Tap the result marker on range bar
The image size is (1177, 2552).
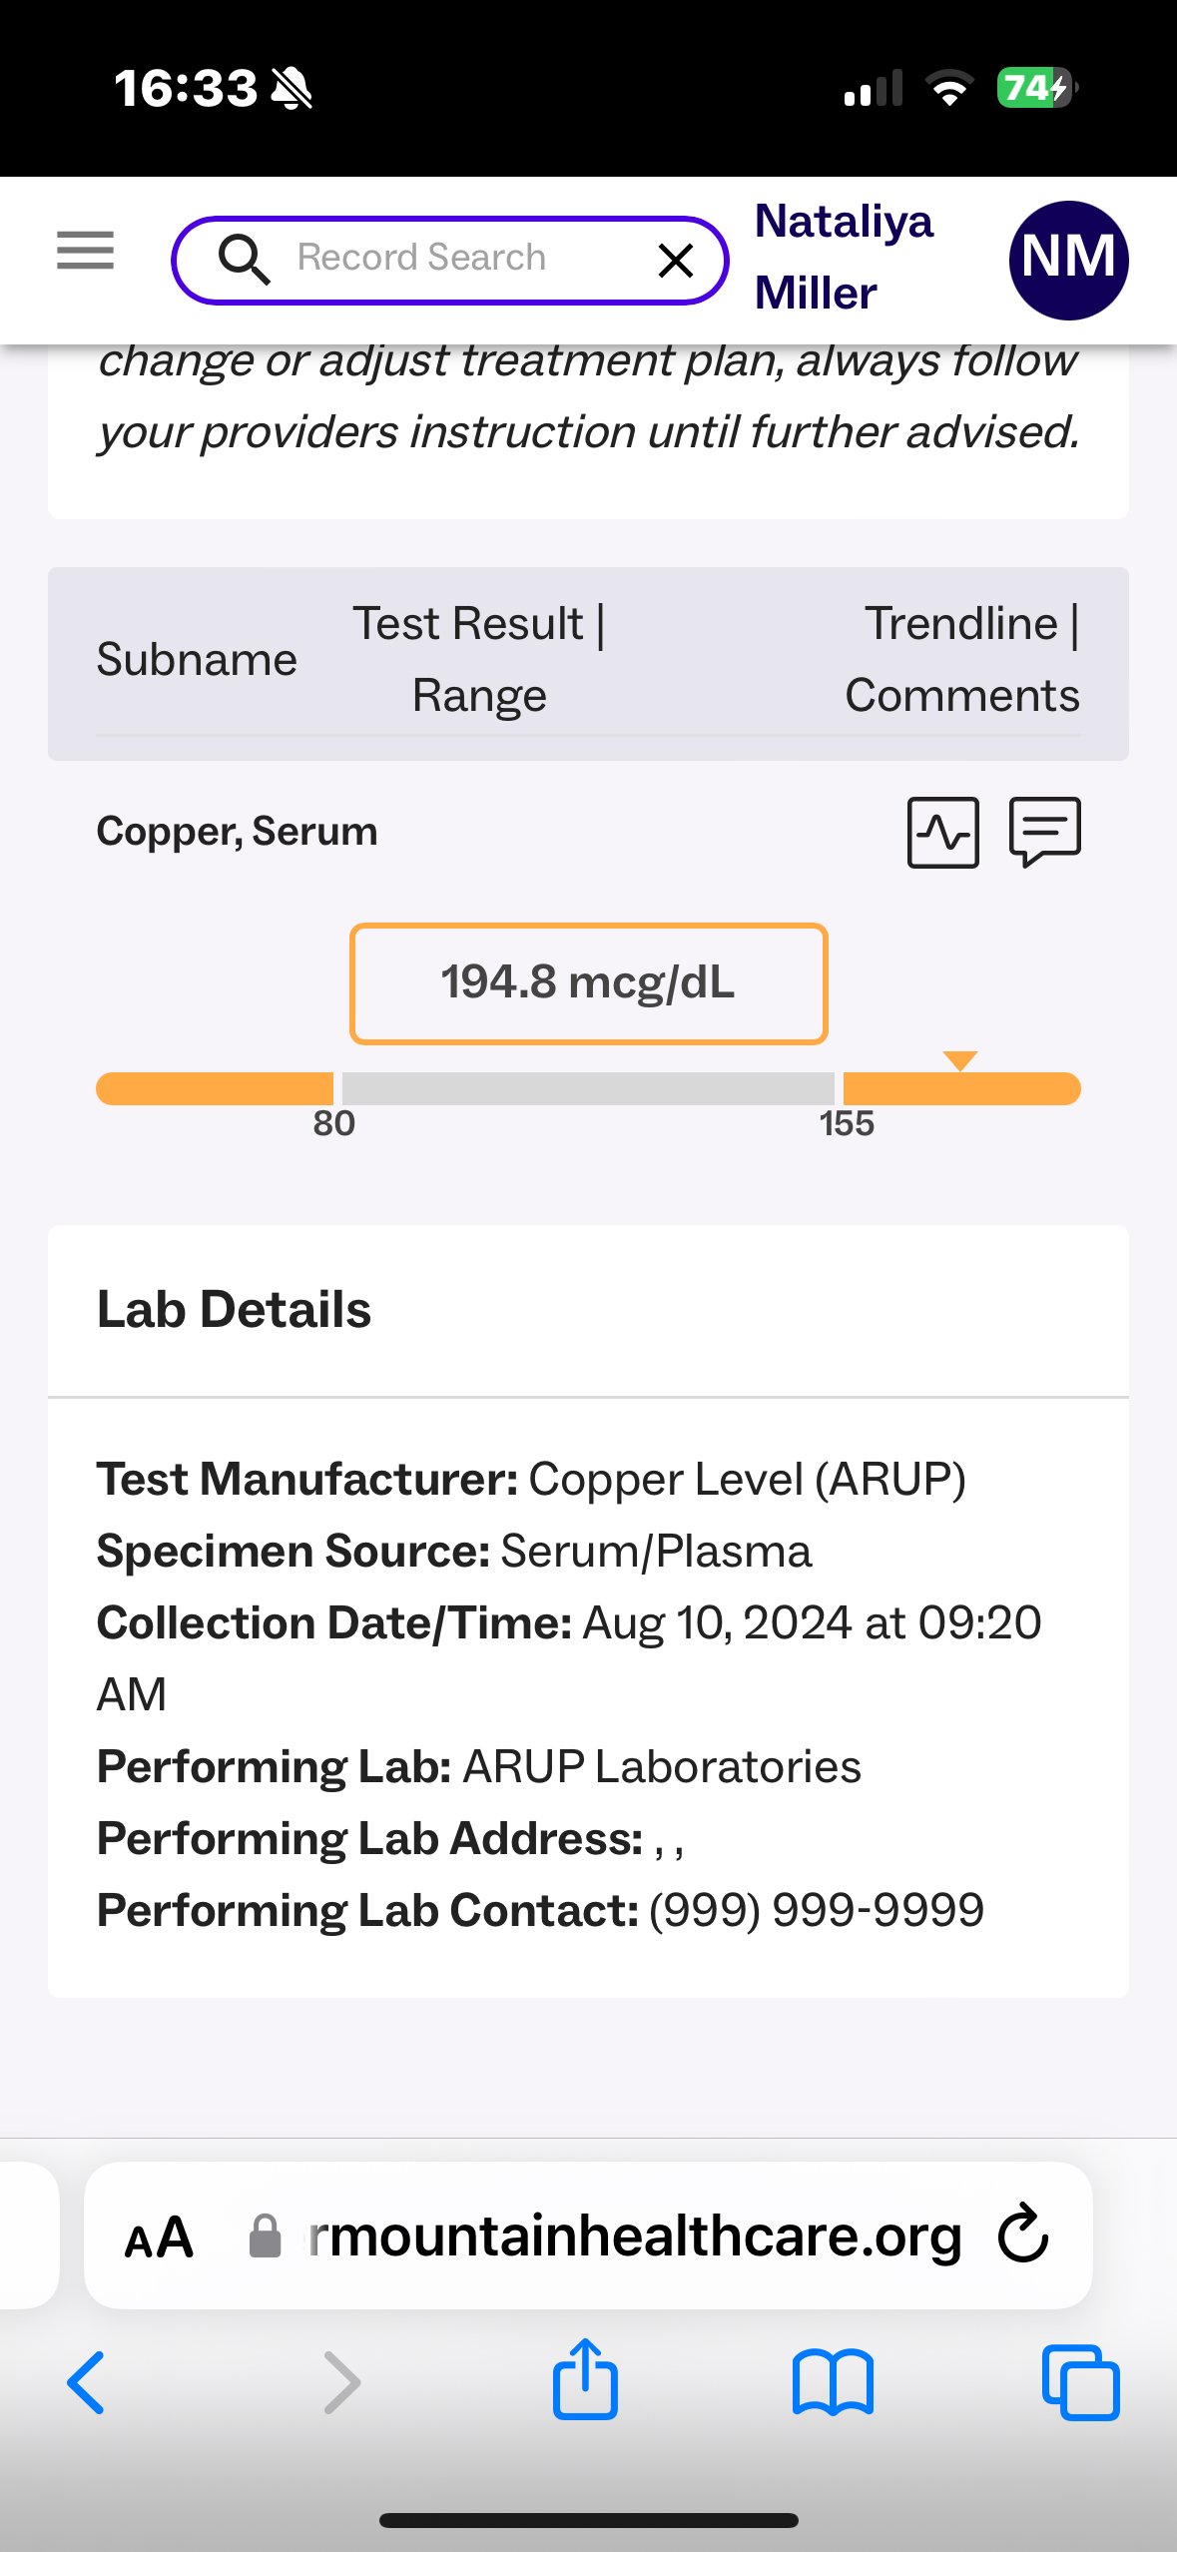click(959, 1061)
